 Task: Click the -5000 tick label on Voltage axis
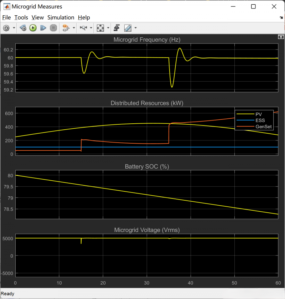[x=7, y=273]
